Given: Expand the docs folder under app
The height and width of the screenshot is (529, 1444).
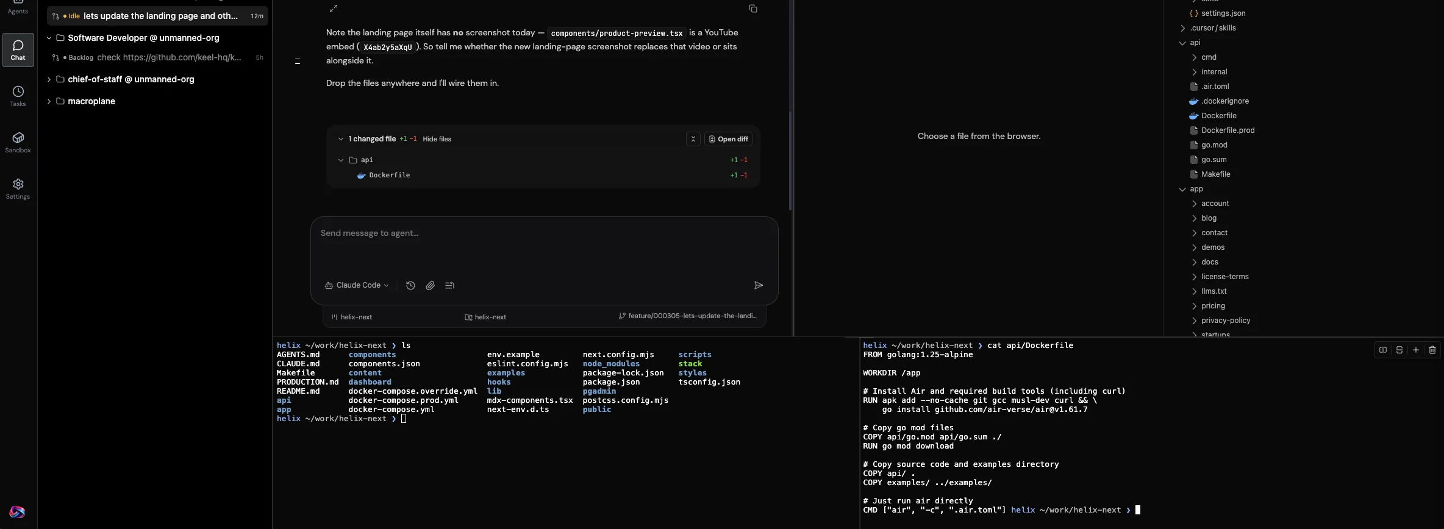Looking at the screenshot, I should coord(1195,262).
